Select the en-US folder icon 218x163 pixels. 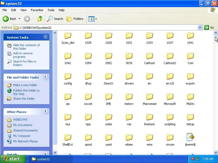(x=170, y=76)
